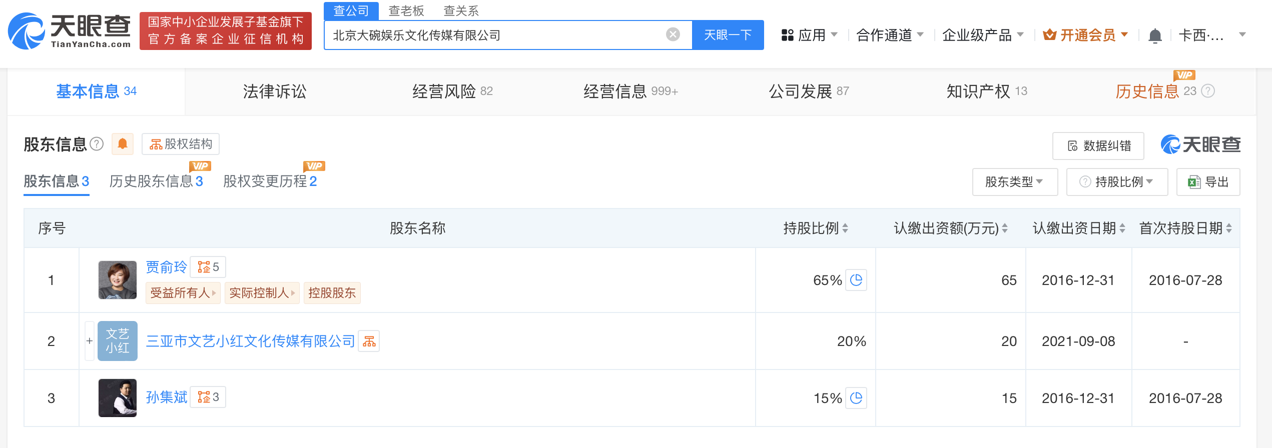Click the notification bell in top header

(x=1155, y=35)
